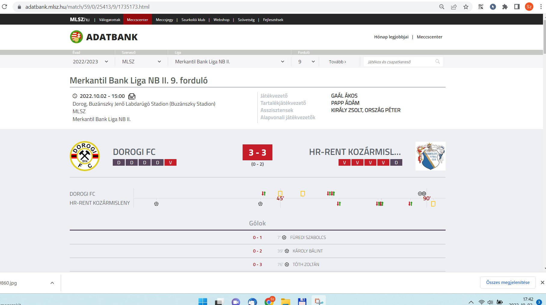Expand the downloads bar item chevron
The width and height of the screenshot is (546, 305).
(x=52, y=283)
